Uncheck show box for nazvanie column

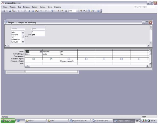(51, 59)
